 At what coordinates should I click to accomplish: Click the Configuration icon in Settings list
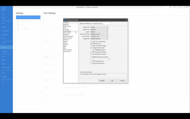[x=18, y=29]
